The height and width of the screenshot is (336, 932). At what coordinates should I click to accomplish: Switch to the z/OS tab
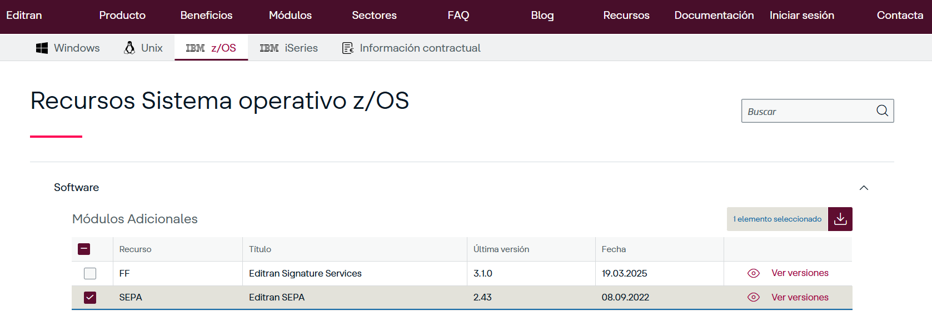(211, 48)
